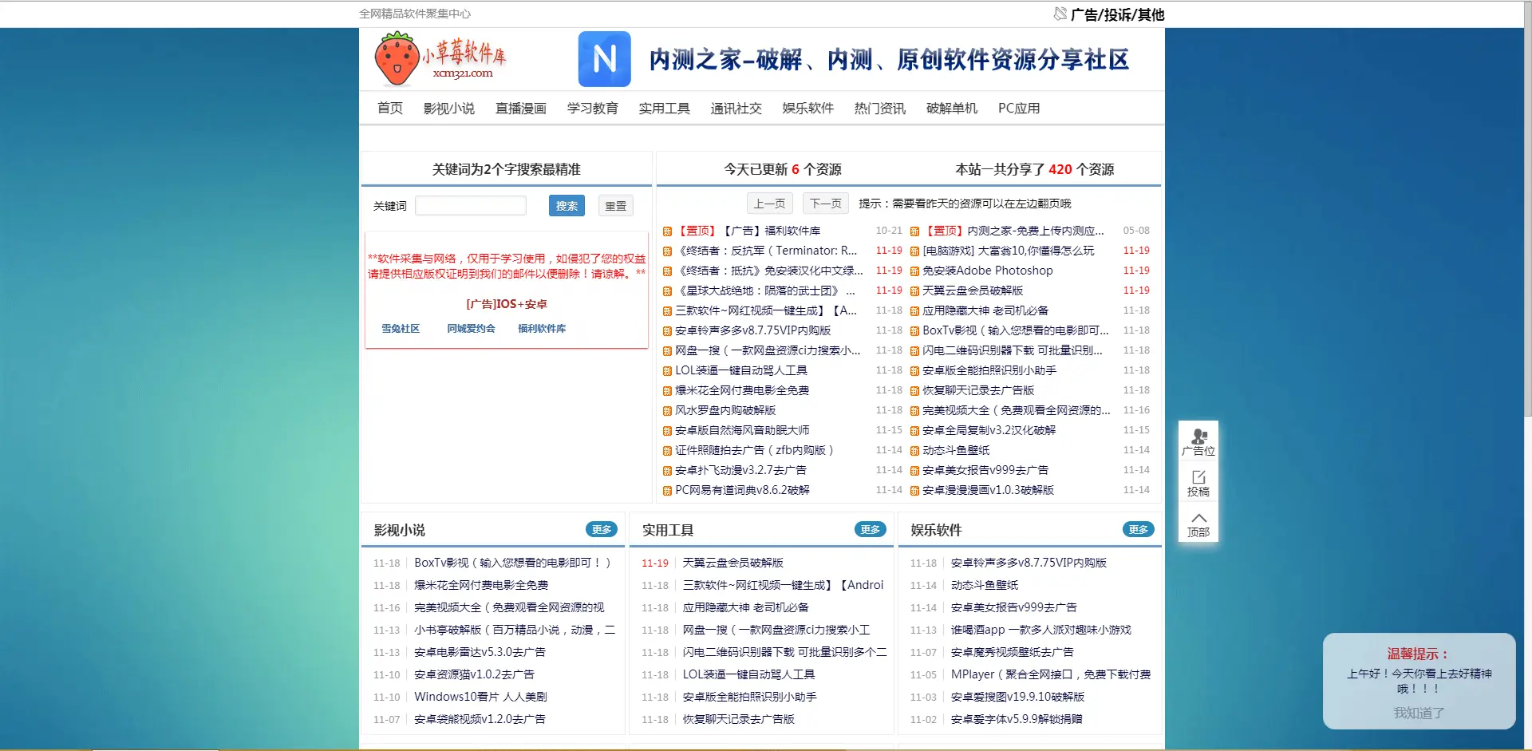Select the PC应用 navigation tab
The image size is (1532, 751).
(1019, 108)
